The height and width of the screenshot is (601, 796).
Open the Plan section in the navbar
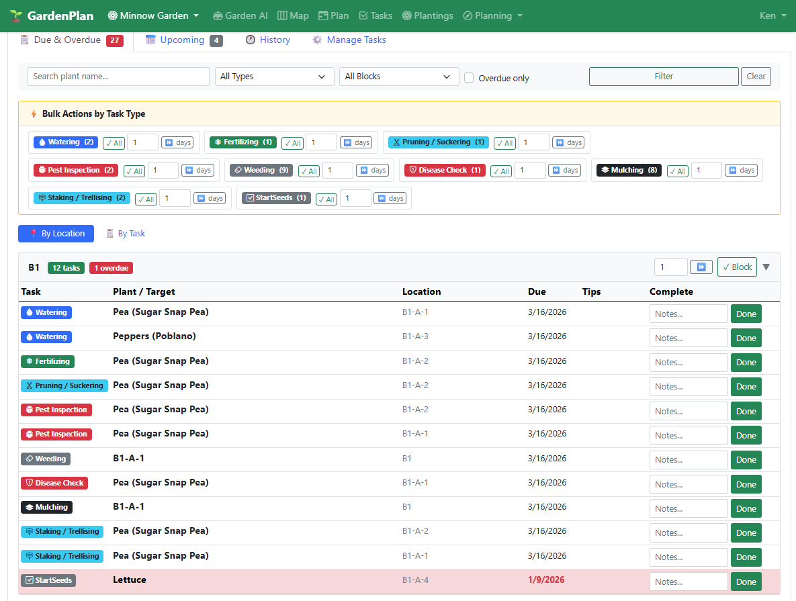(x=334, y=15)
